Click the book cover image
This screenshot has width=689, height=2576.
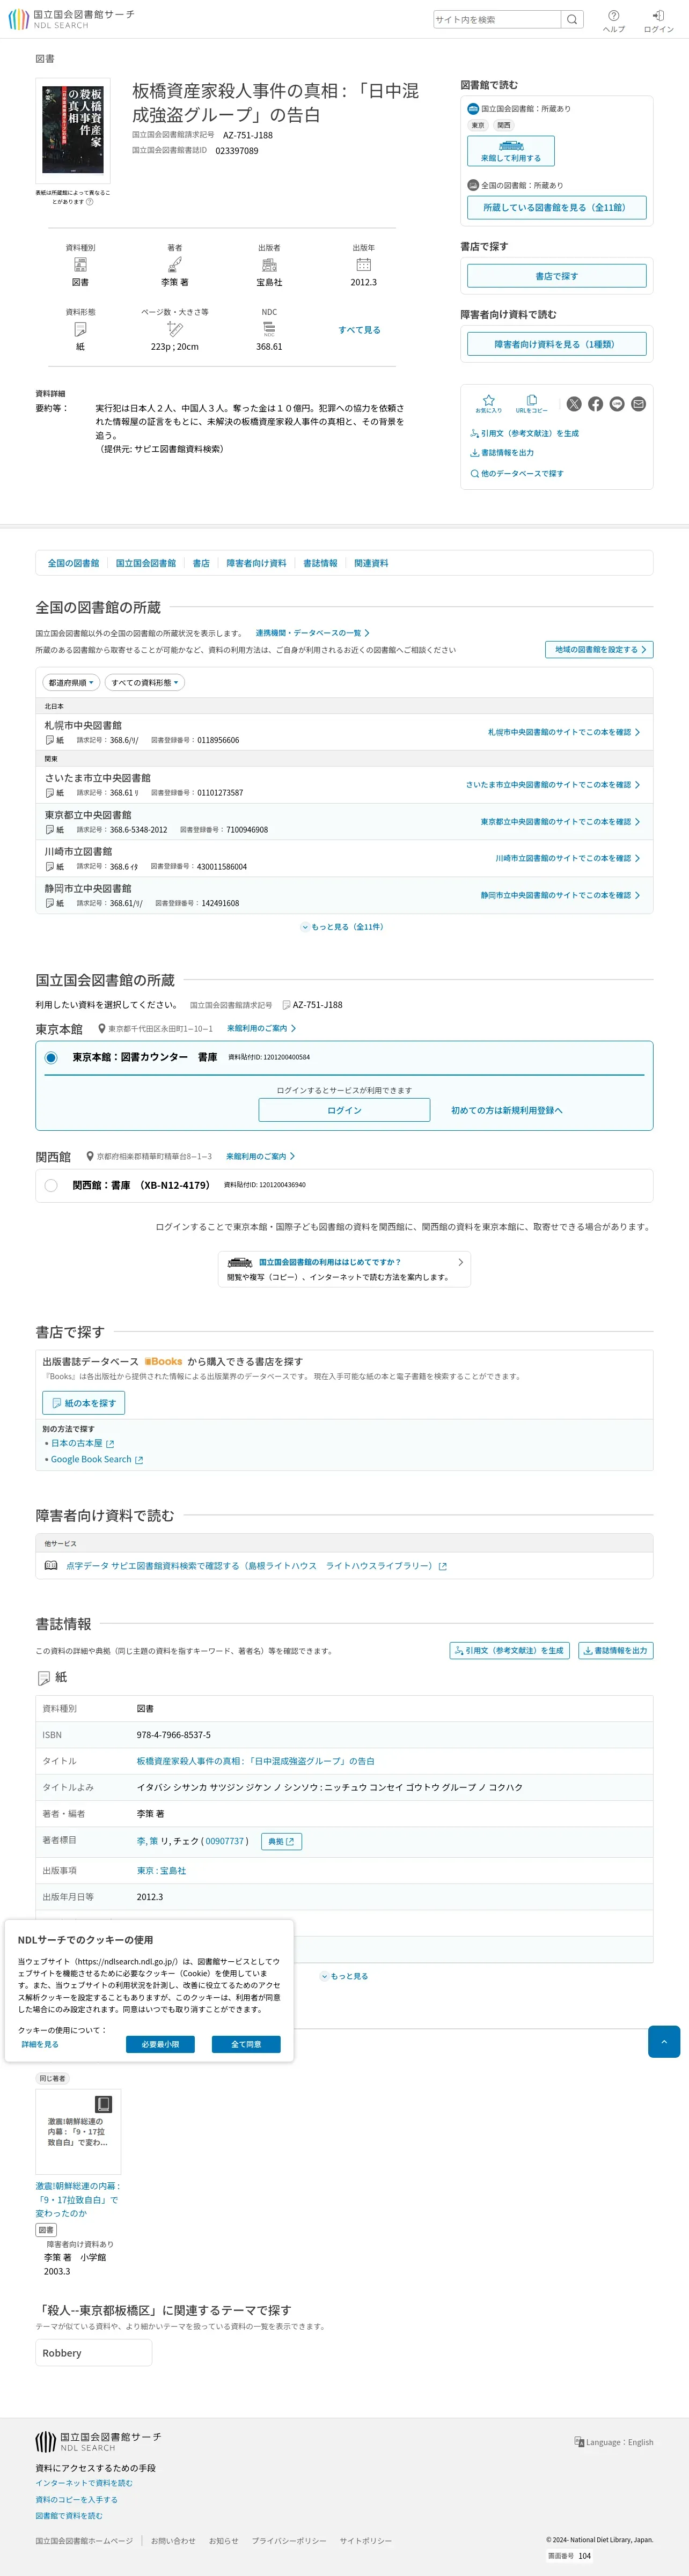pos(72,130)
